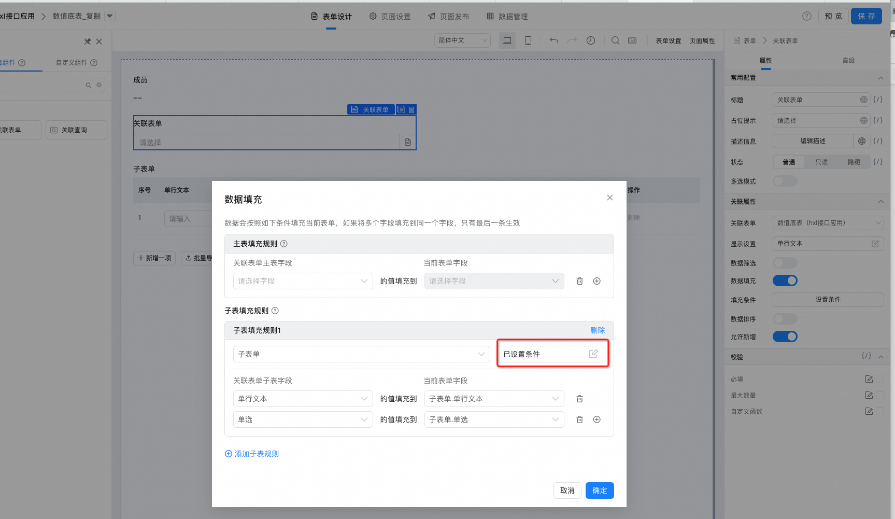Add sub-table field mapping plus icon
The image size is (895, 519).
[597, 419]
